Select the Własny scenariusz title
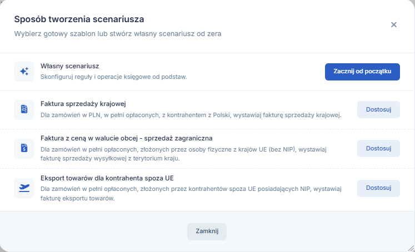 click(x=69, y=66)
